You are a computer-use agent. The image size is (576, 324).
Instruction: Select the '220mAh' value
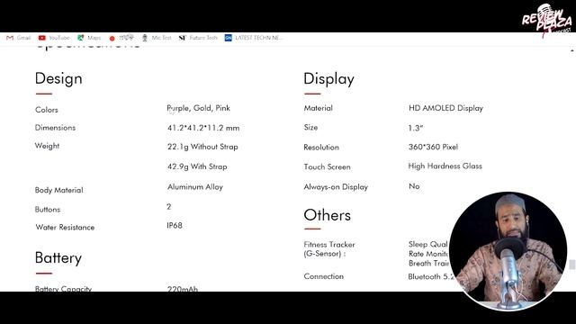[x=182, y=289]
